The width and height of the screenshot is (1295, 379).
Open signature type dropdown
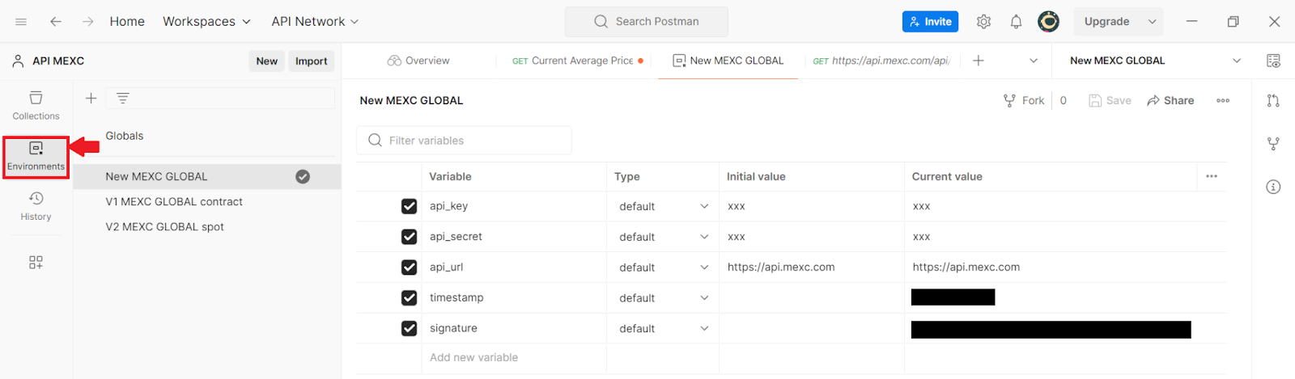[x=663, y=328]
